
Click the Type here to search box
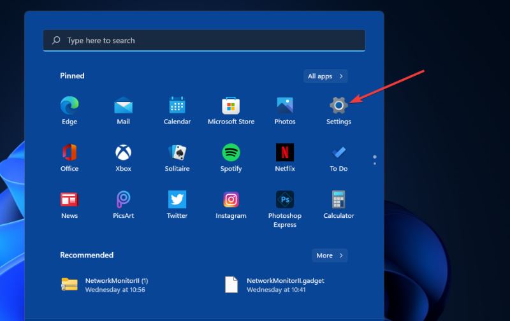pos(204,40)
